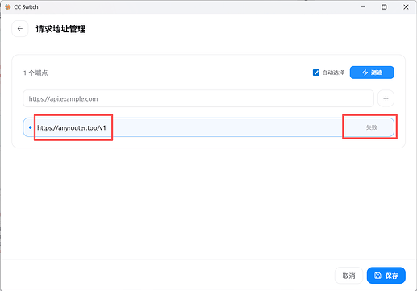Click the blue dot of anyrouter endpoint
Image resolution: width=417 pixels, height=291 pixels.
30,127
